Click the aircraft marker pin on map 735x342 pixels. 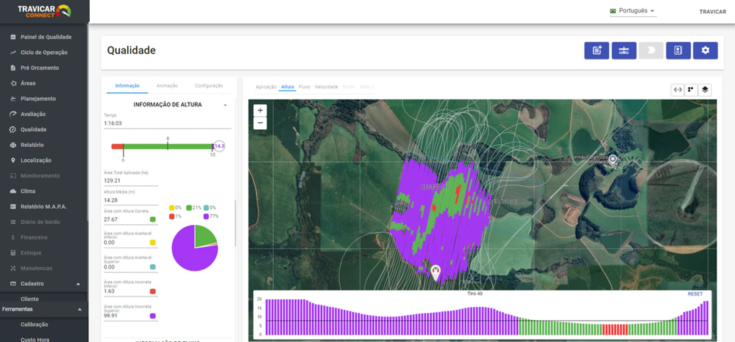435,272
